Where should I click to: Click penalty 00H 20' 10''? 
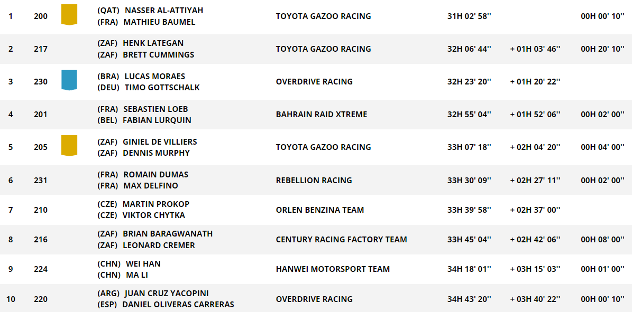[x=603, y=49]
